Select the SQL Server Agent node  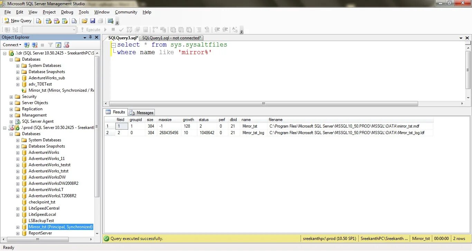[x=38, y=121]
